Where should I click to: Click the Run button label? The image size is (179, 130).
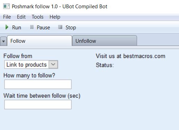[x=17, y=28]
